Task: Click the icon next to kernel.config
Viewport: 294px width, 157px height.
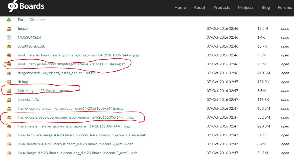Action: point(9,100)
